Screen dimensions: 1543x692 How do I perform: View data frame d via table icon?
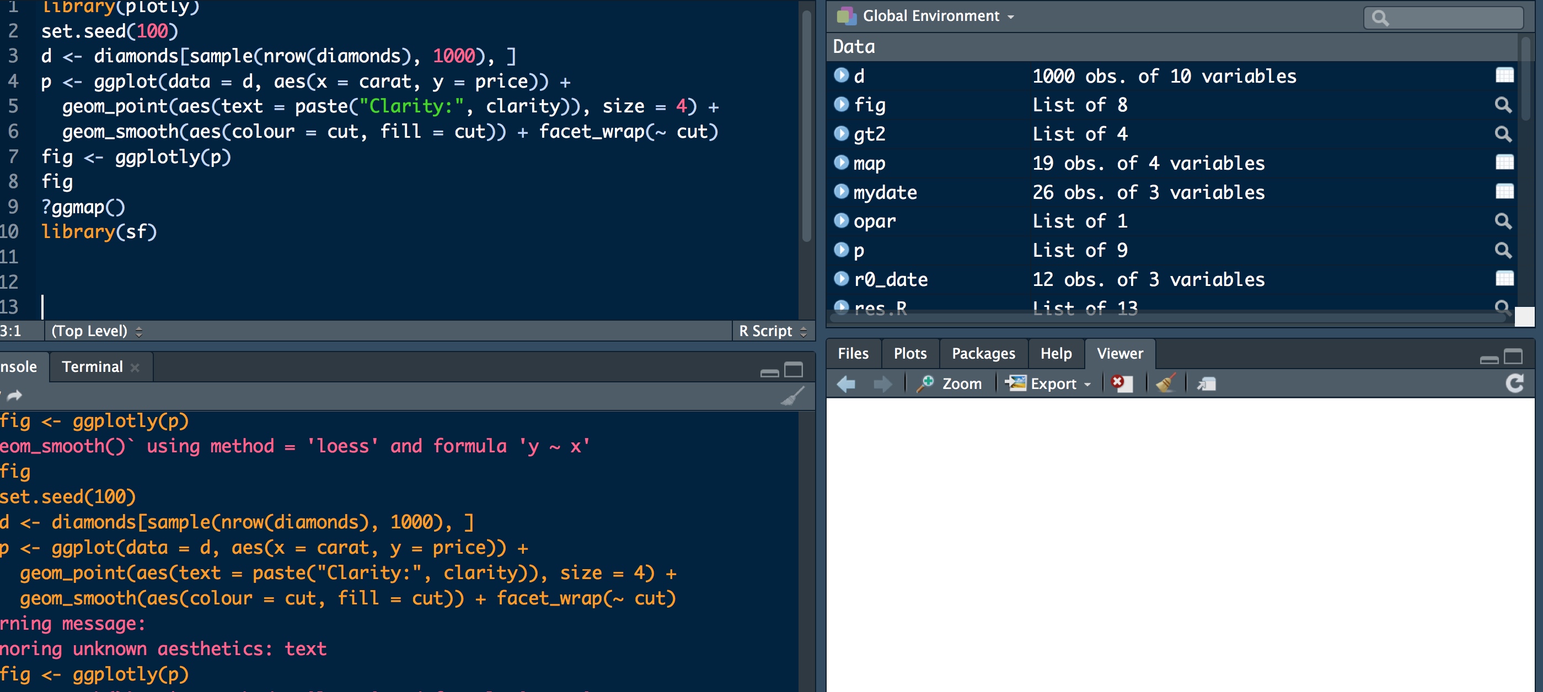pyautogui.click(x=1504, y=75)
